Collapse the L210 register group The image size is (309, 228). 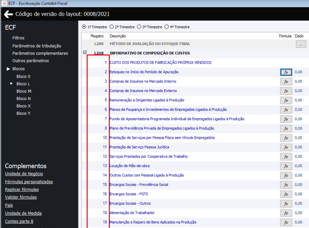click(85, 52)
